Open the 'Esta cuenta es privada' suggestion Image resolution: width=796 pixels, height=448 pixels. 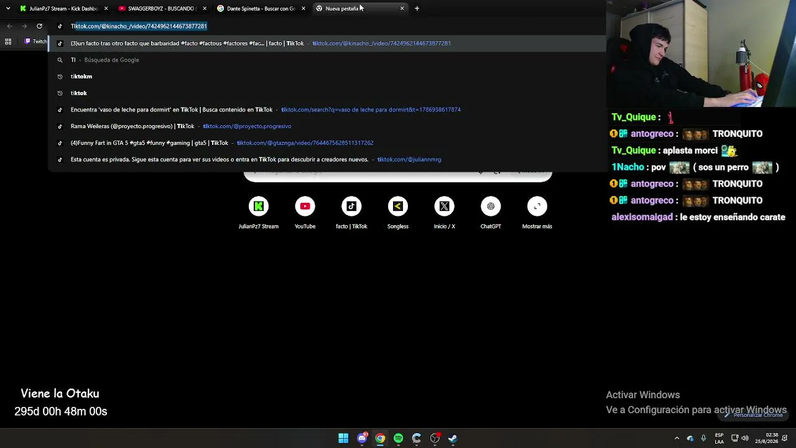point(326,159)
